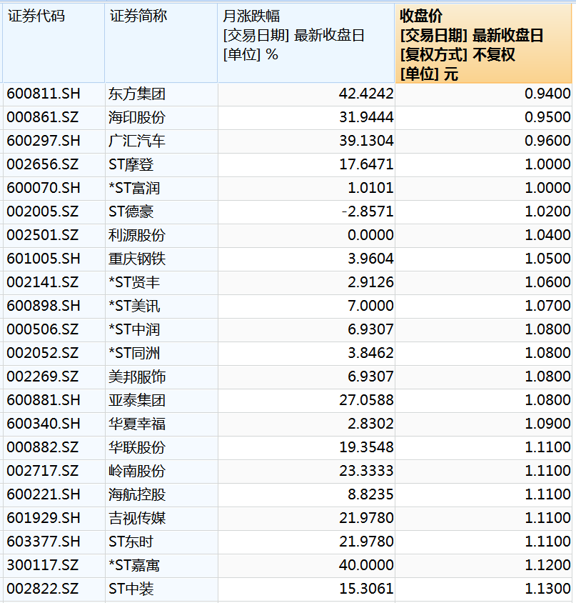Select the 0.0000 monthly change cell
This screenshot has height=603, width=576.
[306, 235]
